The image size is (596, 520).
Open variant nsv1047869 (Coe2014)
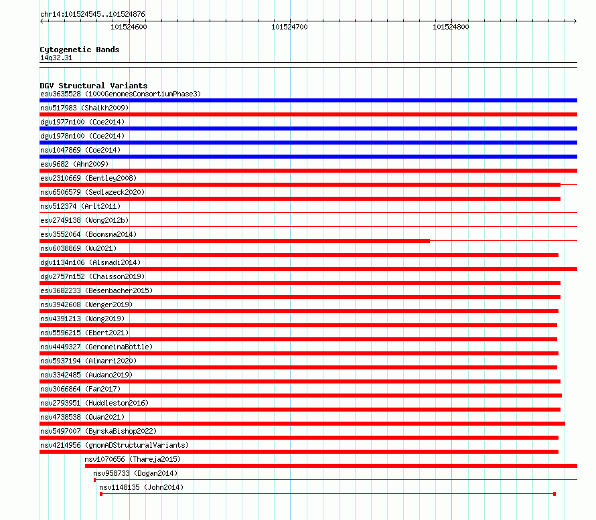point(80,150)
